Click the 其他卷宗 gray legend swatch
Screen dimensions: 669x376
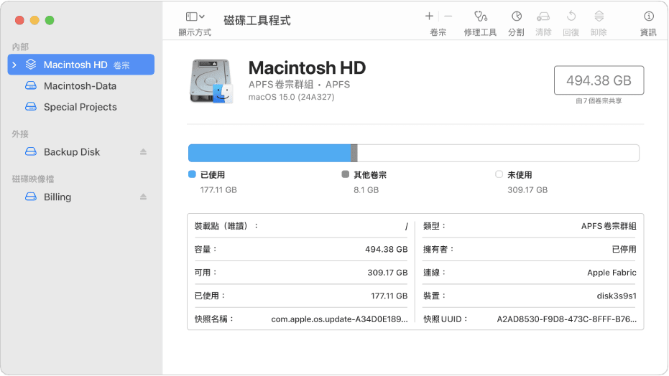pos(346,174)
